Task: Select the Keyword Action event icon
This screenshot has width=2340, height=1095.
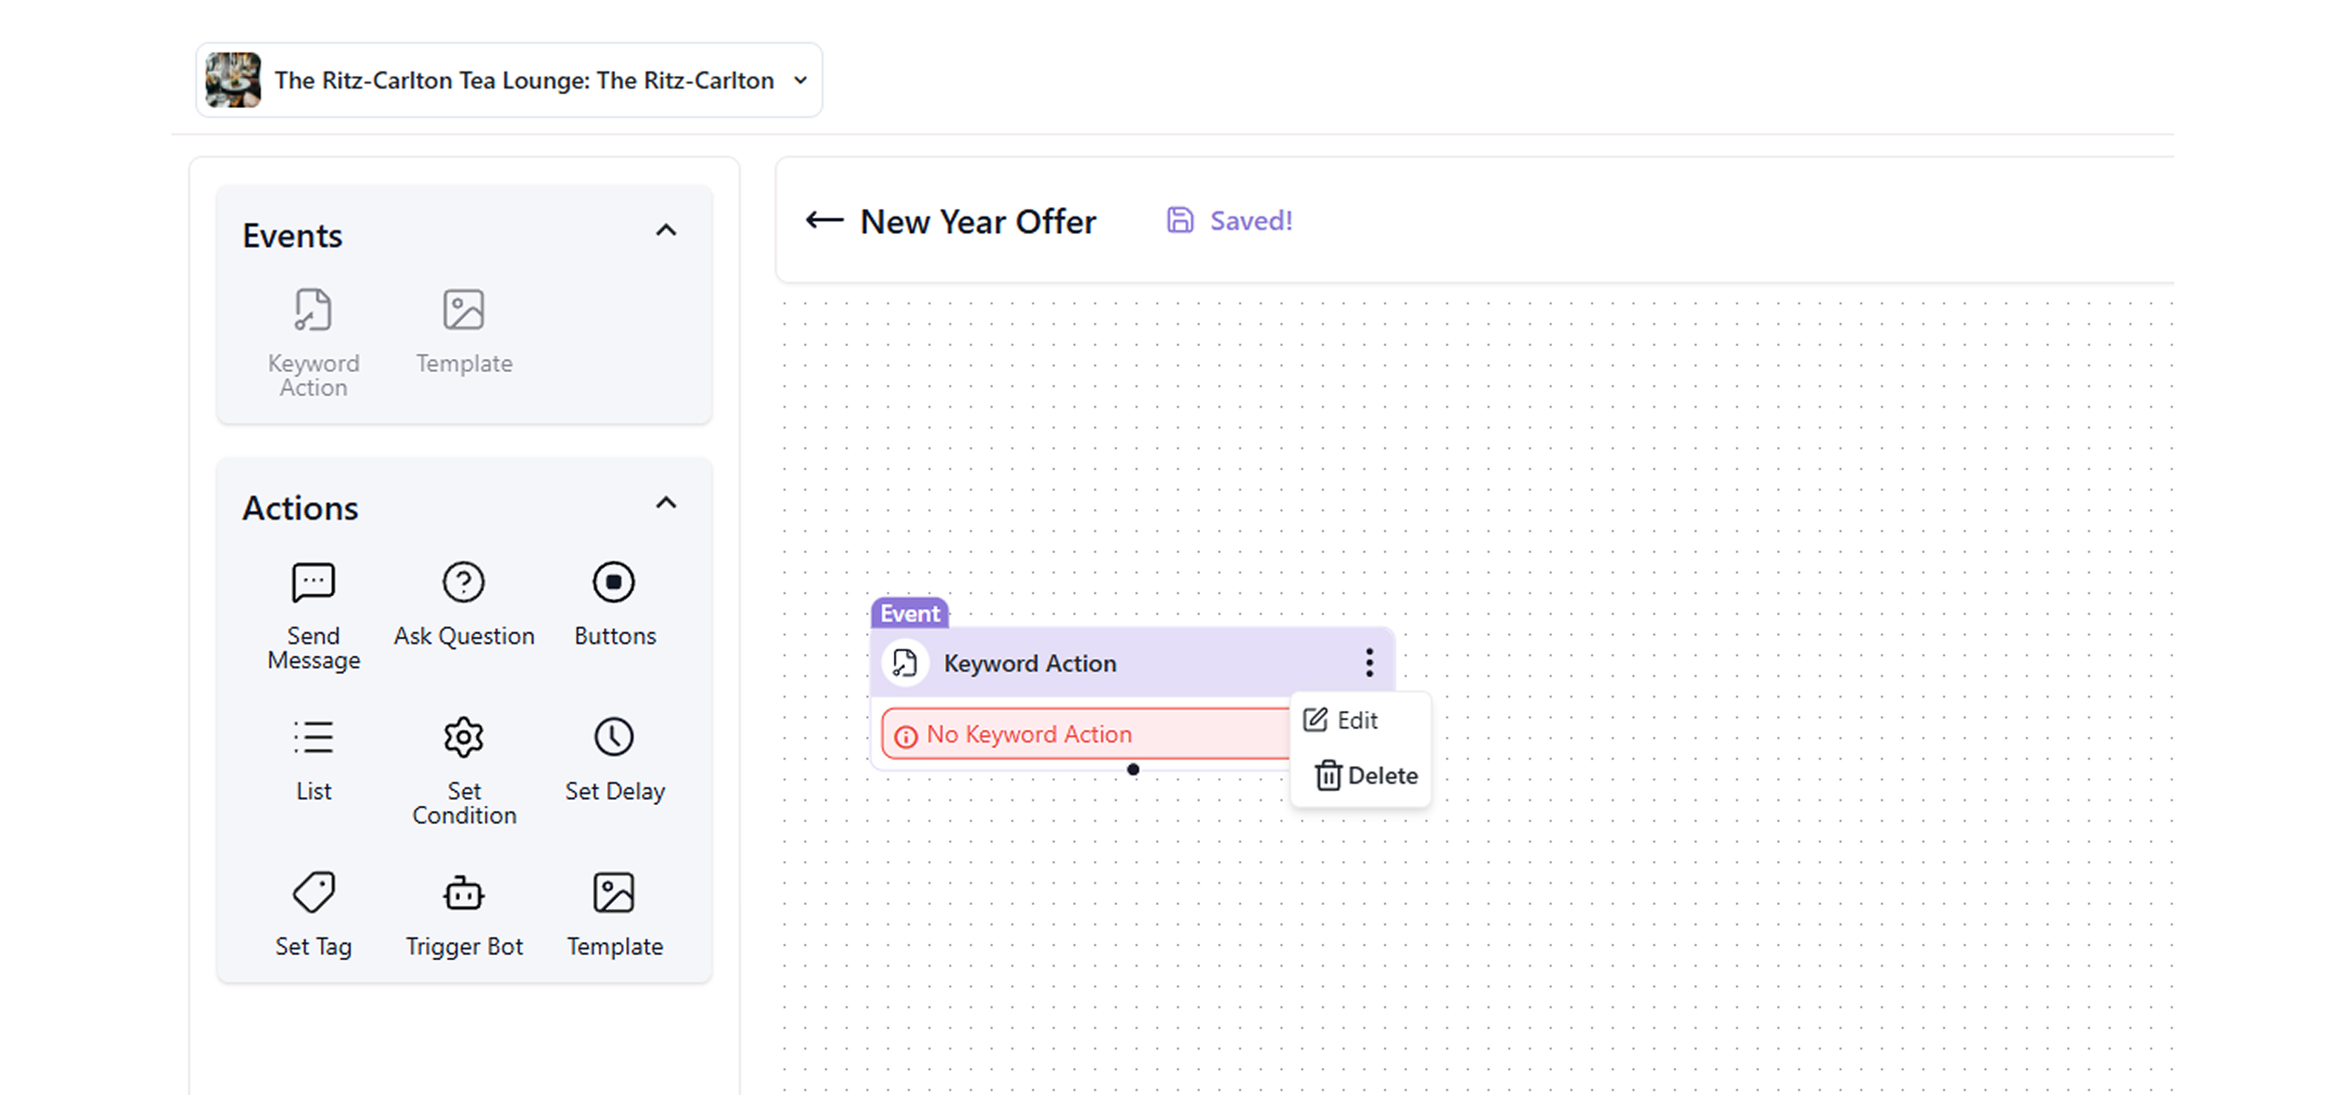Action: coord(314,311)
